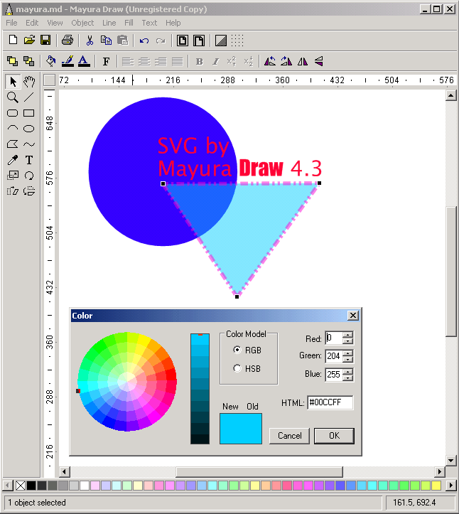Flip object horizontally icon

pyautogui.click(x=303, y=61)
